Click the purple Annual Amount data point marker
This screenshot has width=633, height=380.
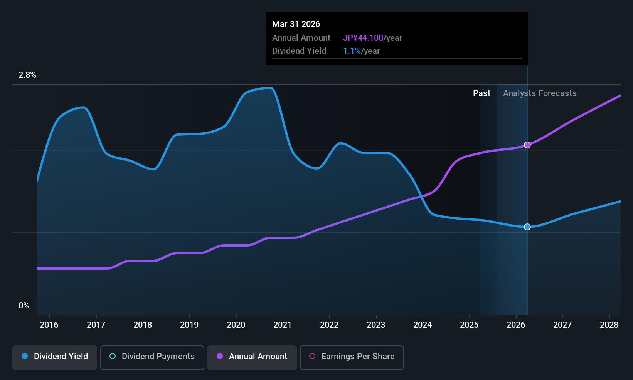pyautogui.click(x=527, y=145)
